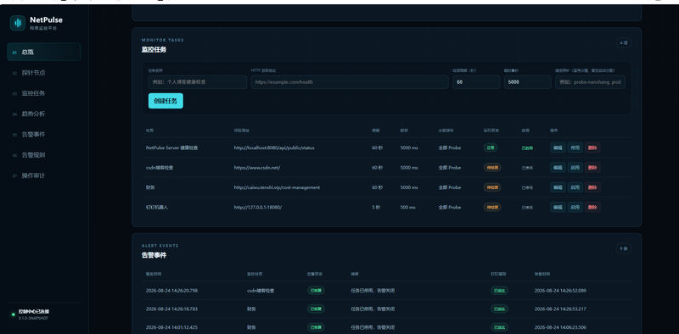This screenshot has height=334, width=679.
Task: Click the 500 ms timeout cell
Action: (x=407, y=207)
